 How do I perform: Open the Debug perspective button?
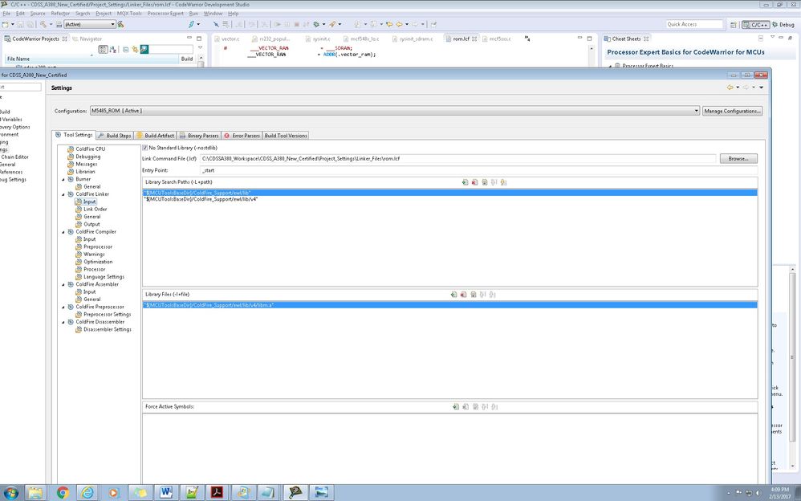tap(783, 25)
